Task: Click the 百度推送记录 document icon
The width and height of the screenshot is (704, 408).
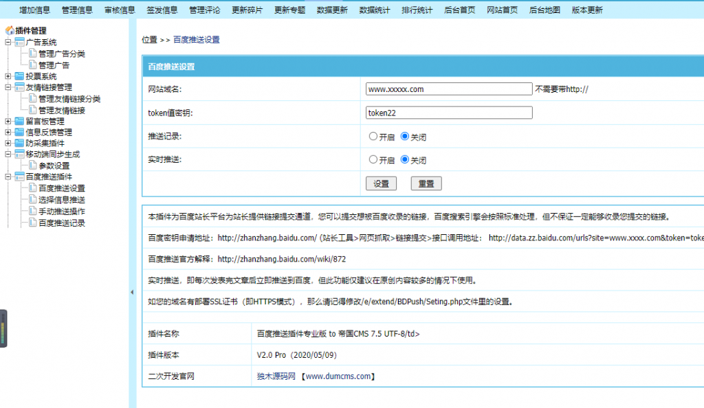Action: [x=32, y=220]
